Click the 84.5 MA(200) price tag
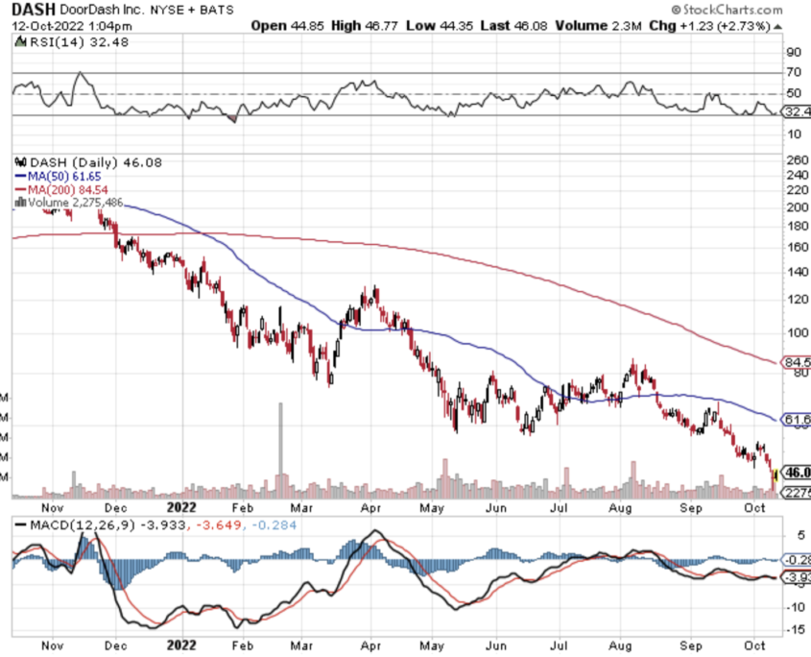Viewport: 811px width, 657px height. [x=797, y=362]
